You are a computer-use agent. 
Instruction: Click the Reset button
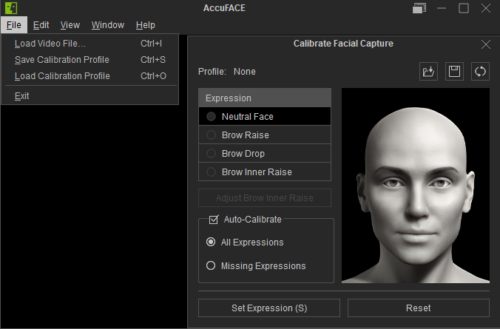tap(419, 308)
